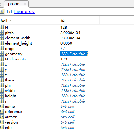Click the element_height value 0.0050

[x=66, y=43]
